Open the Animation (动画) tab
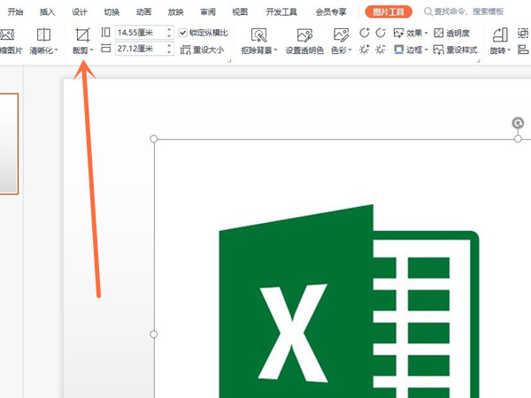 pyautogui.click(x=143, y=12)
